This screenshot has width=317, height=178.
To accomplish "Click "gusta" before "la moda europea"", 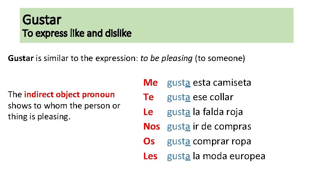I will 179,156.
